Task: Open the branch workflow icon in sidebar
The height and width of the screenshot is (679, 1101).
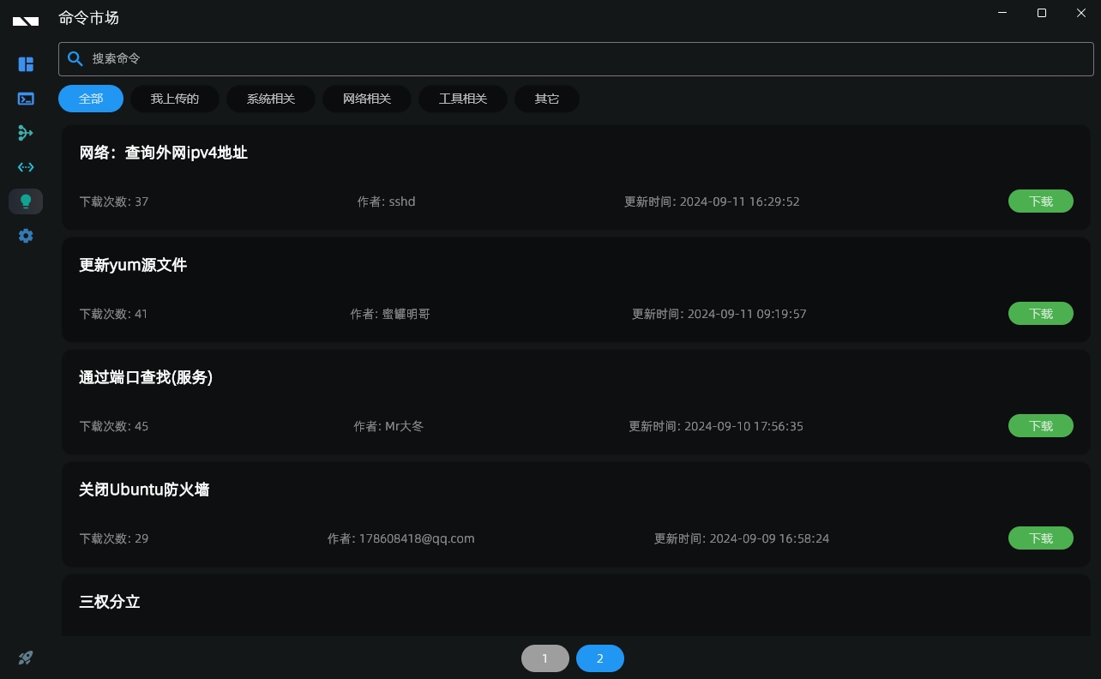Action: [x=26, y=133]
